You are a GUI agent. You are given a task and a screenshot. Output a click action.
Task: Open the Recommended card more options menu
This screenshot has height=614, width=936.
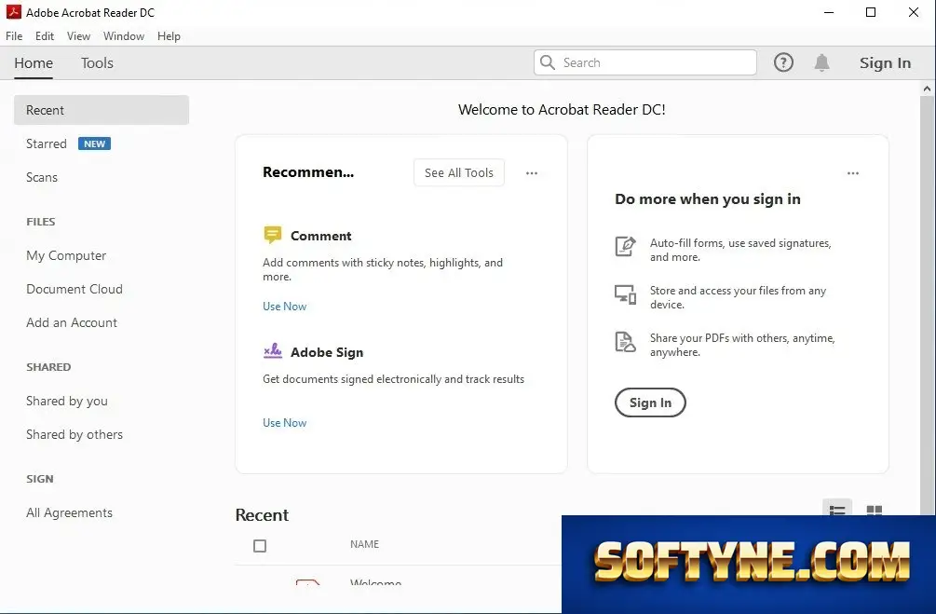[x=532, y=173]
